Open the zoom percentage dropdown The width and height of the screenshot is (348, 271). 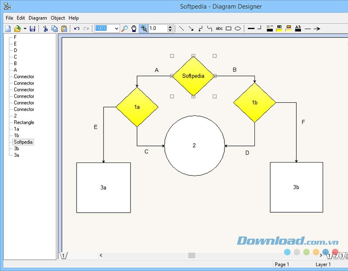(x=116, y=28)
